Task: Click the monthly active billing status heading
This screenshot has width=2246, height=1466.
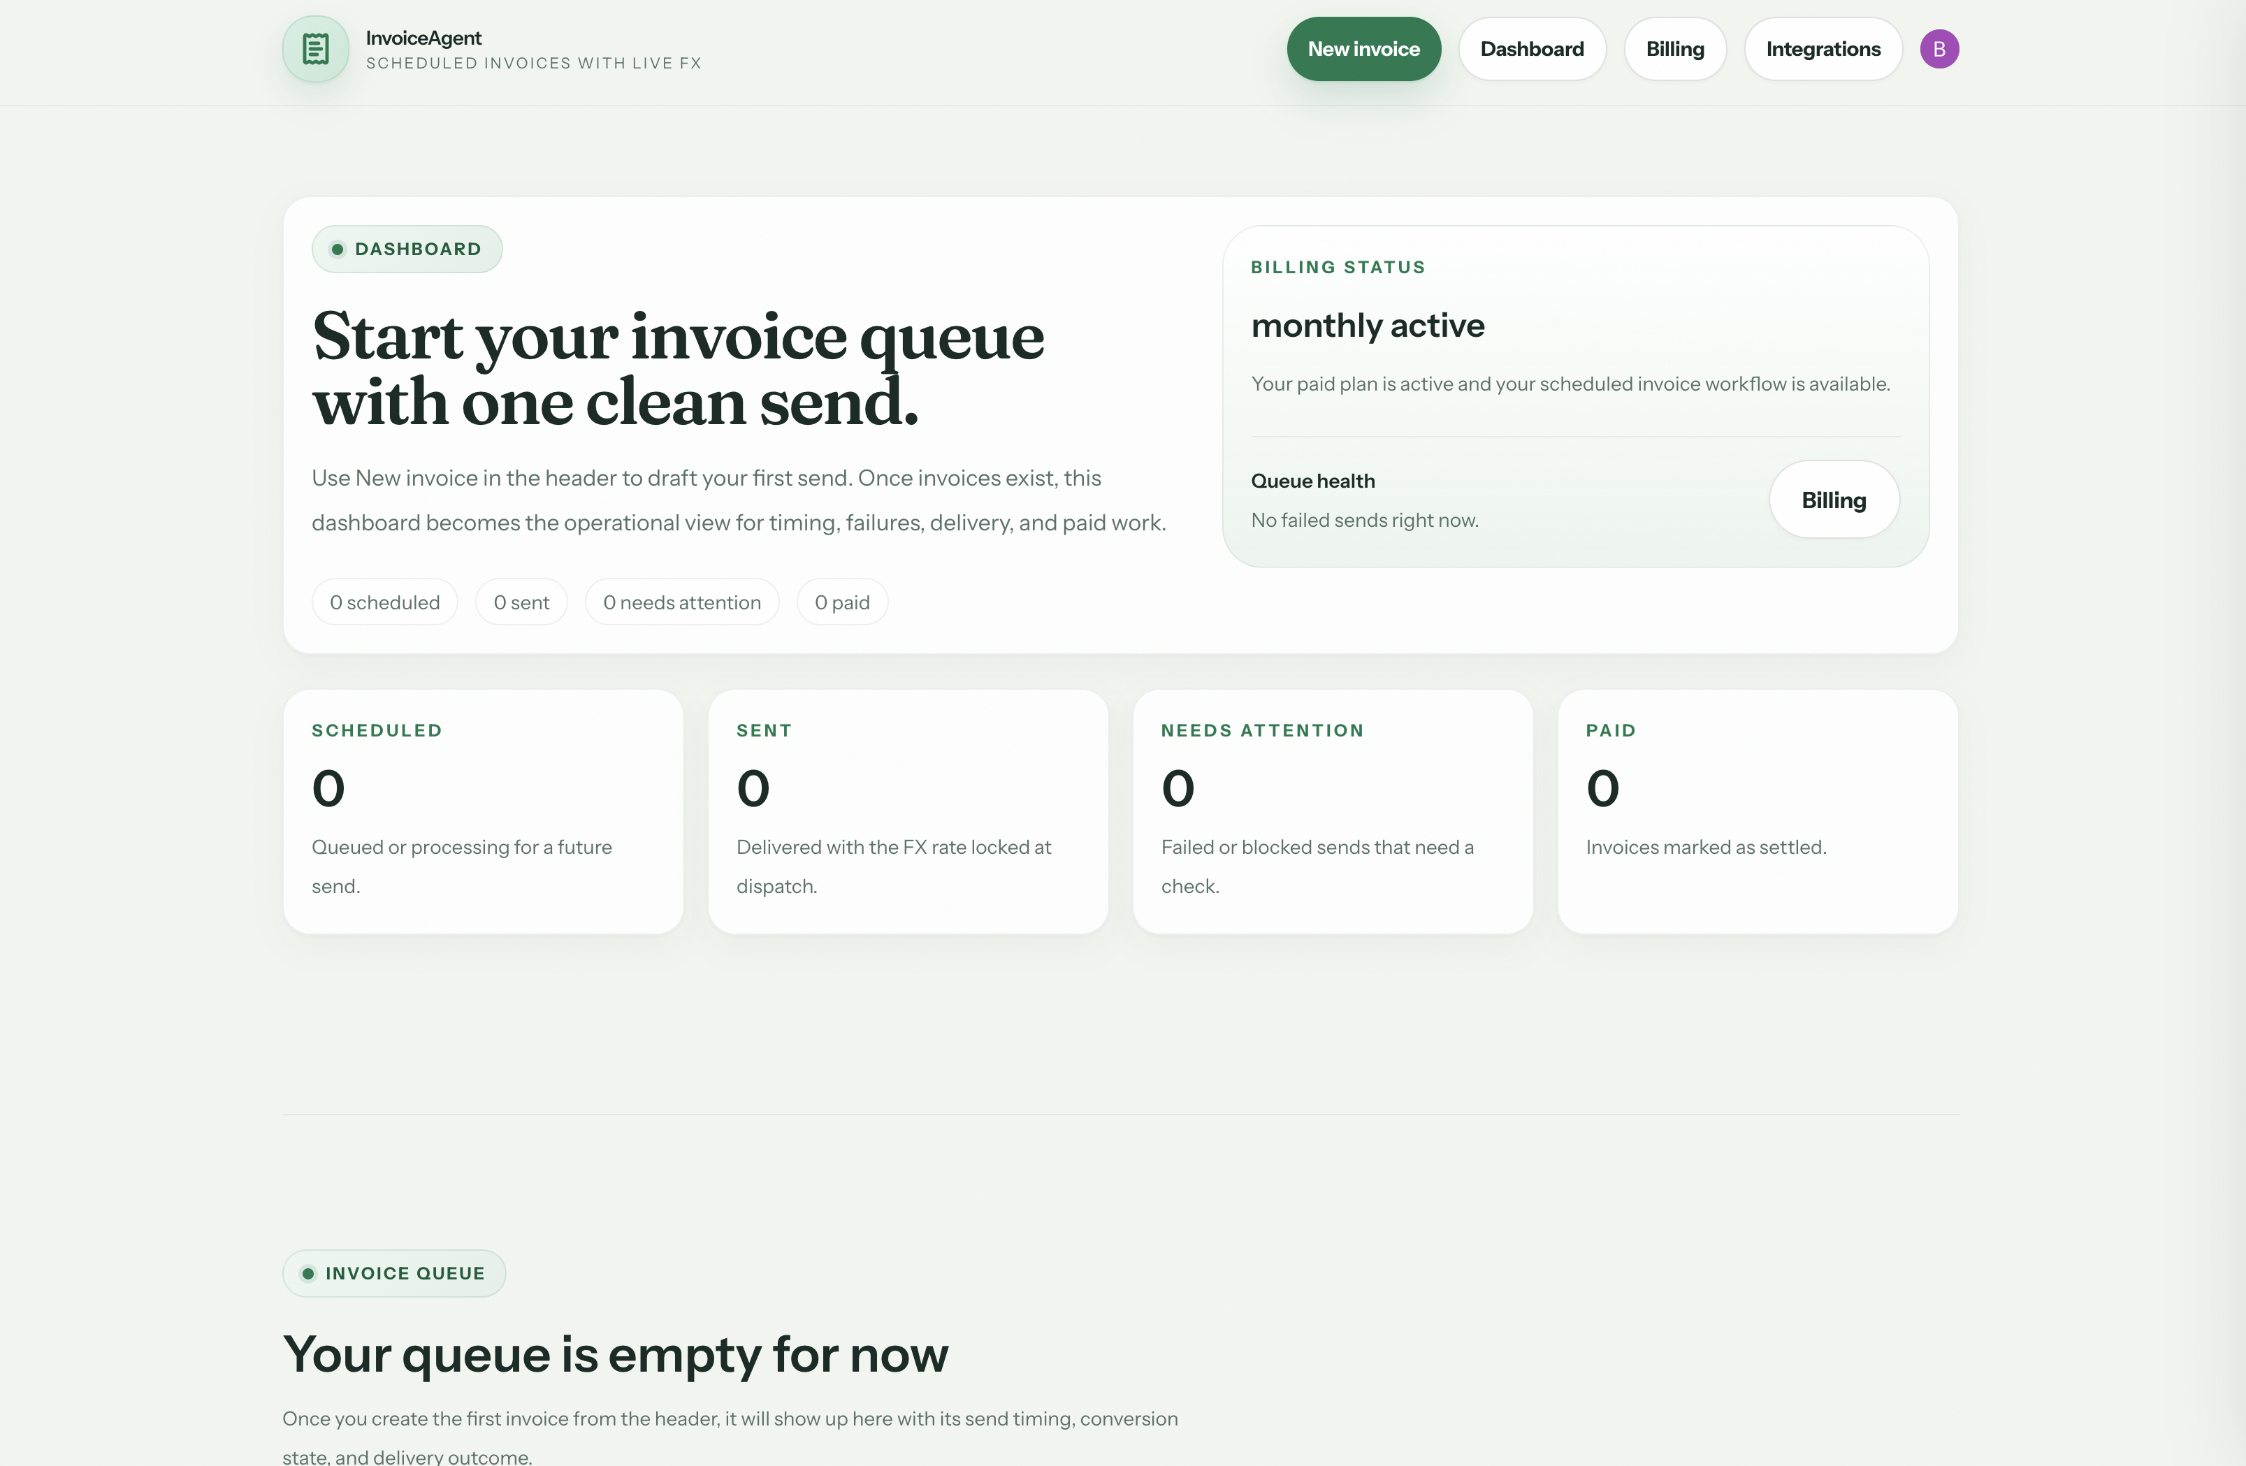Action: (1368, 326)
